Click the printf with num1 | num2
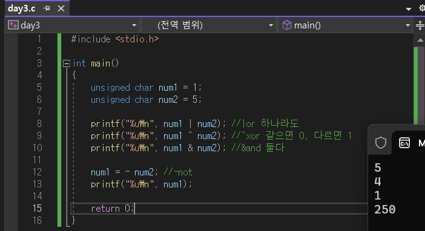 [x=158, y=124]
